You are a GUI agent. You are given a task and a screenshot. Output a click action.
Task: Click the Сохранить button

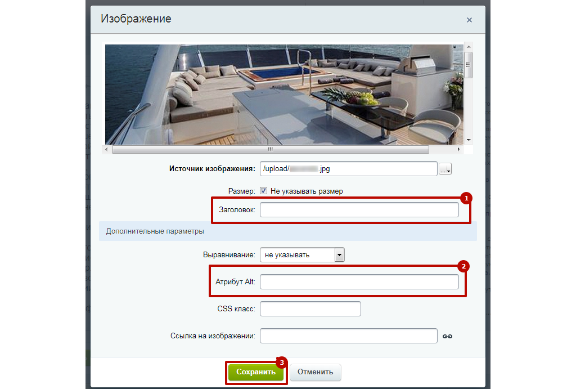click(x=256, y=372)
